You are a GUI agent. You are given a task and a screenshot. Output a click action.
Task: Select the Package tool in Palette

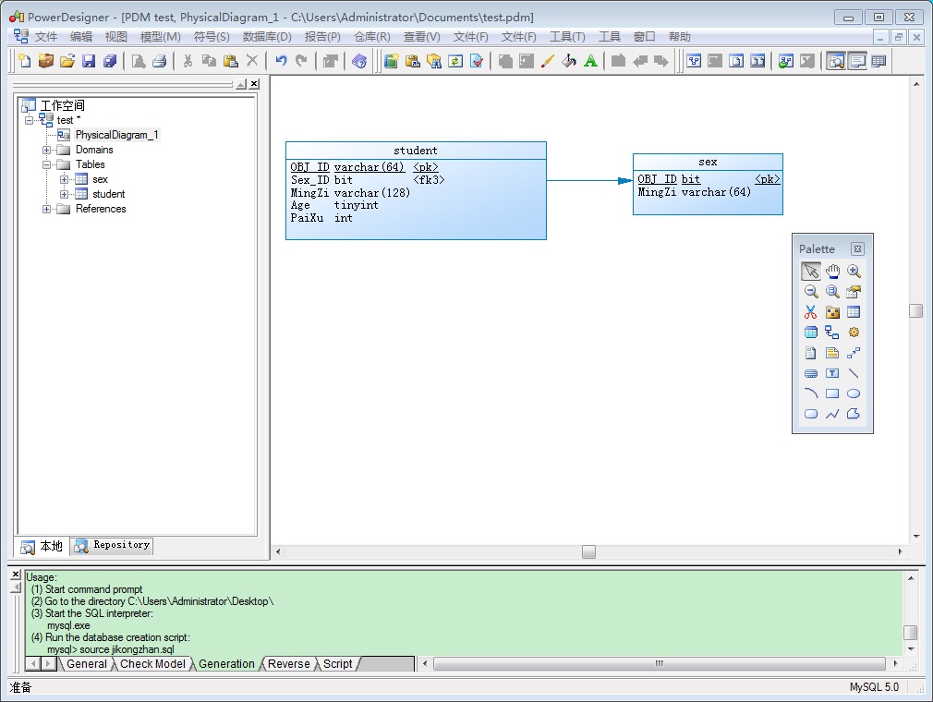832,311
